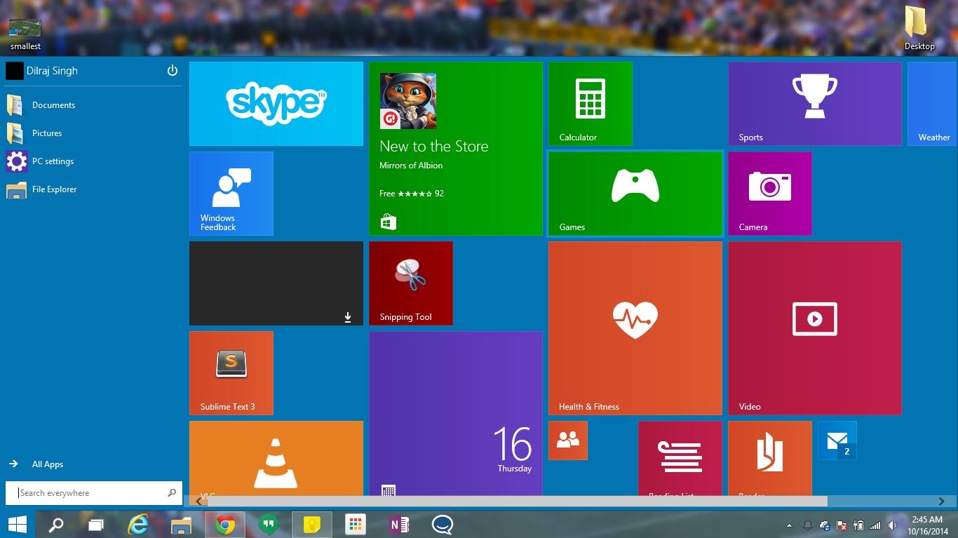Open the Sublime Text 3 tile
The width and height of the screenshot is (958, 538).
231,373
